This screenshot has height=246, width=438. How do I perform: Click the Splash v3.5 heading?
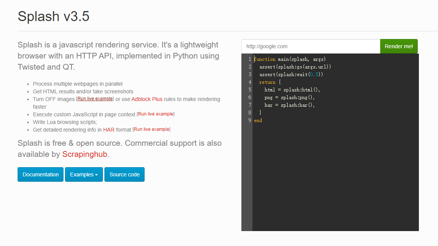(53, 16)
